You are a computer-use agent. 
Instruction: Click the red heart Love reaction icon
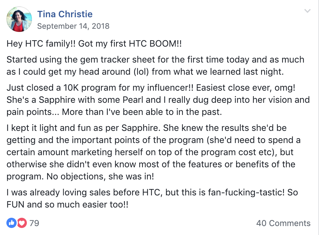point(22,223)
